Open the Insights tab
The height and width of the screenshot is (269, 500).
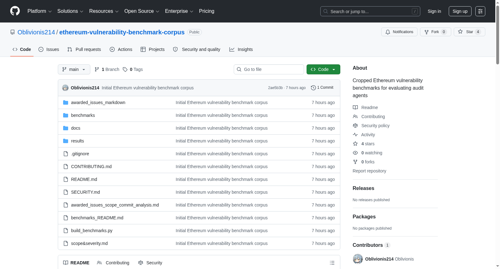point(241,49)
